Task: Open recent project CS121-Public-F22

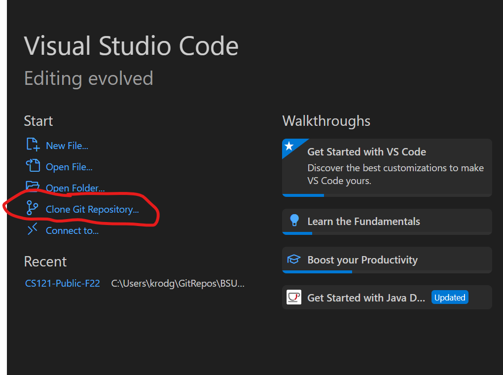Action: pyautogui.click(x=63, y=283)
